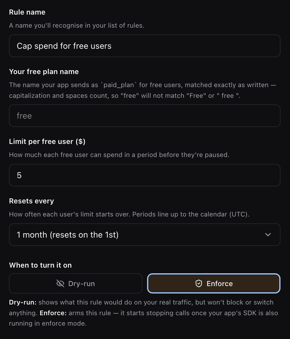Focus the Rule name field with 'Cap spend for free users'
The image size is (290, 339).
tap(145, 46)
